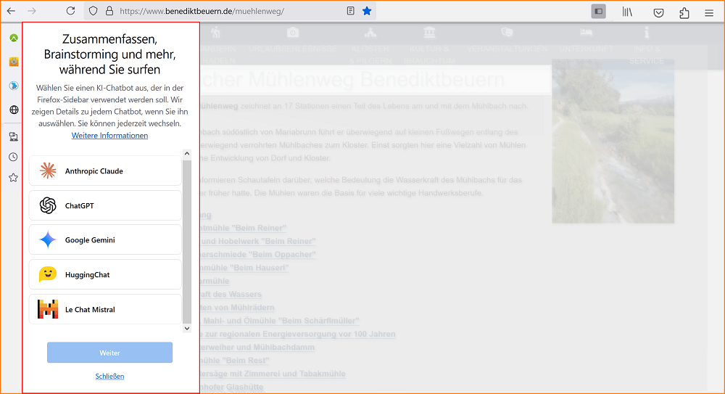The image size is (725, 394).
Task: Click the Schließen link to dismiss
Action: (x=109, y=377)
